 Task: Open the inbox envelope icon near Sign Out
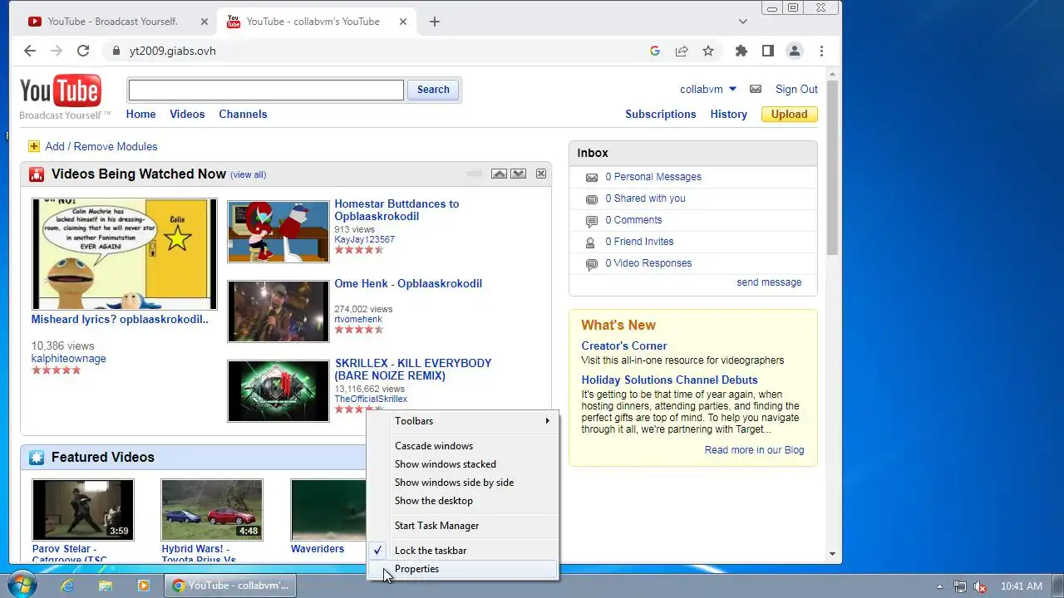(756, 89)
